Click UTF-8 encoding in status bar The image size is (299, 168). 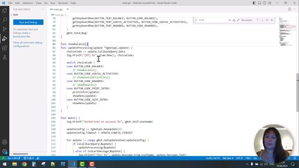coord(239,158)
